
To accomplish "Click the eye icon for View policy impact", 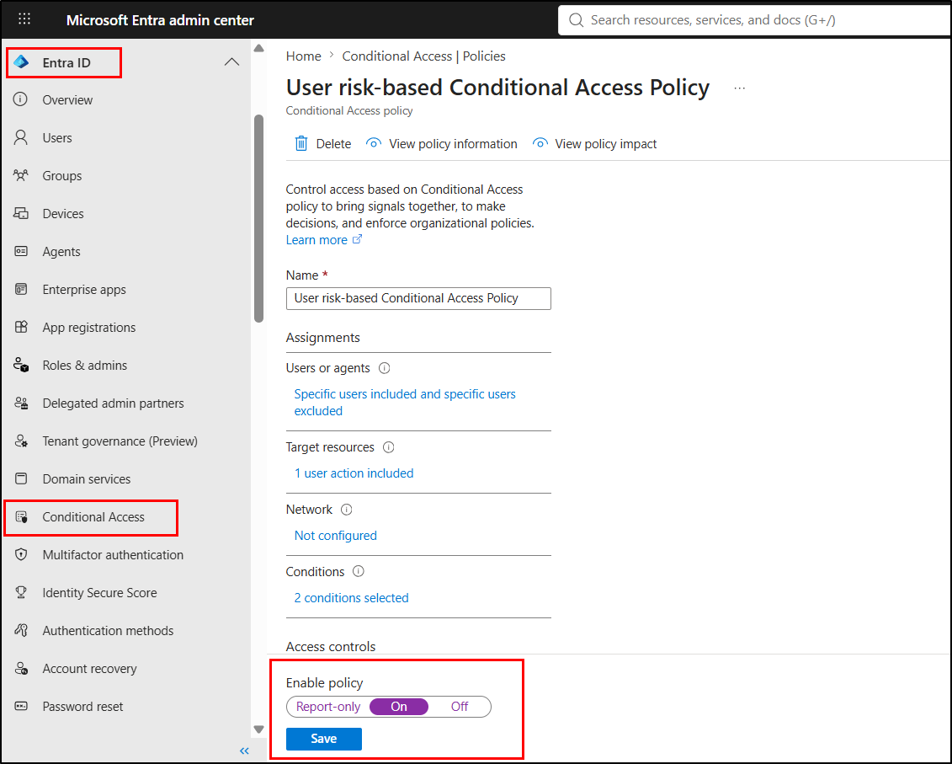I will tap(540, 143).
